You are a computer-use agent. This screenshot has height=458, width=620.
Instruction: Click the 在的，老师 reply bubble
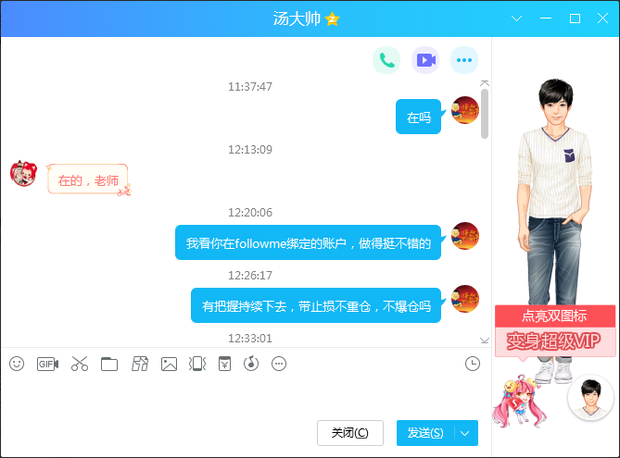point(88,180)
